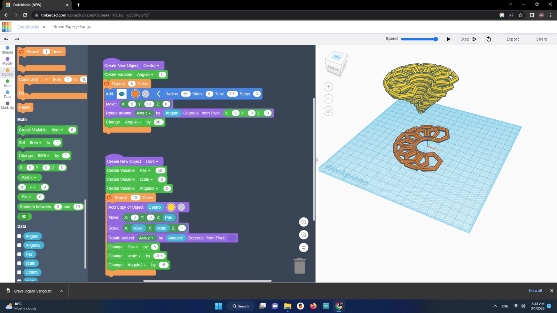Zoom out the code workspace
The width and height of the screenshot is (557, 313).
tap(304, 235)
